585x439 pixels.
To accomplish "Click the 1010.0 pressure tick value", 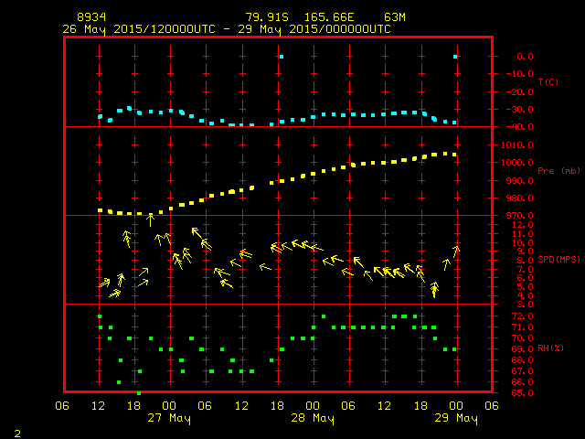I will coord(517,145).
